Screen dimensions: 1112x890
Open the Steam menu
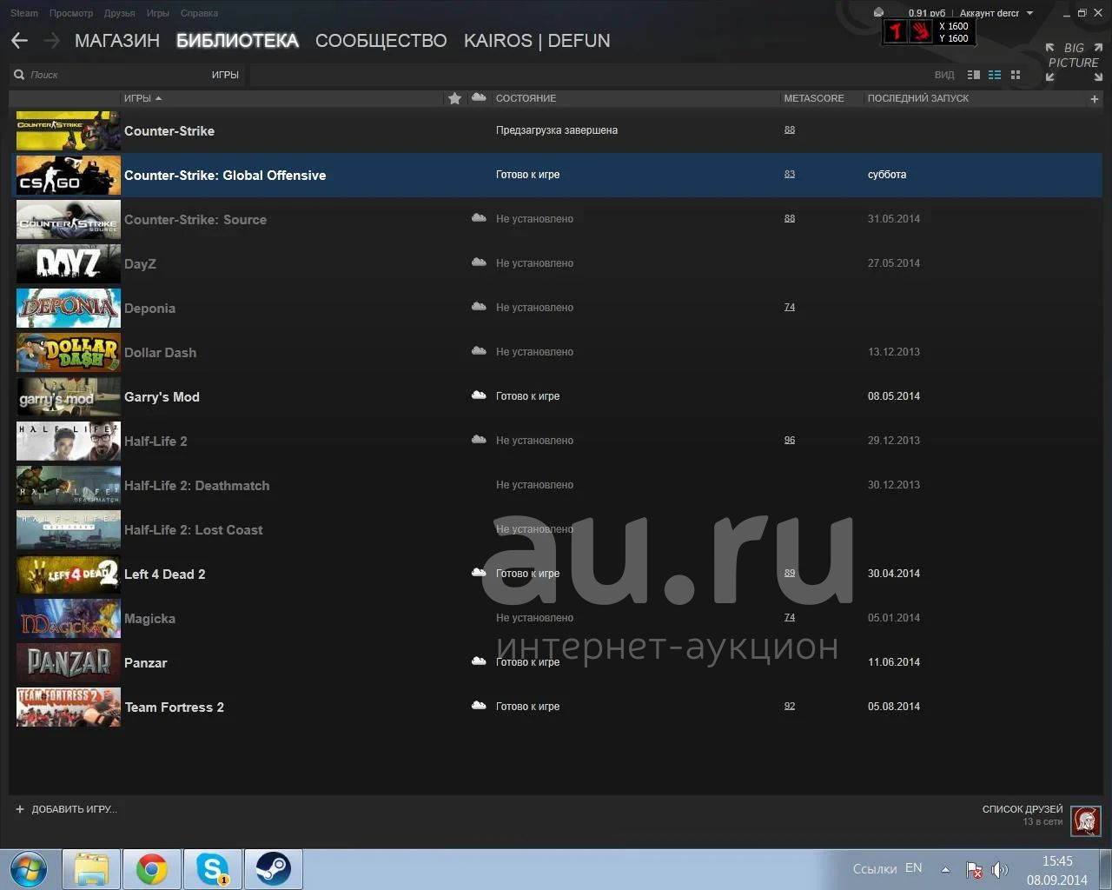pyautogui.click(x=24, y=13)
